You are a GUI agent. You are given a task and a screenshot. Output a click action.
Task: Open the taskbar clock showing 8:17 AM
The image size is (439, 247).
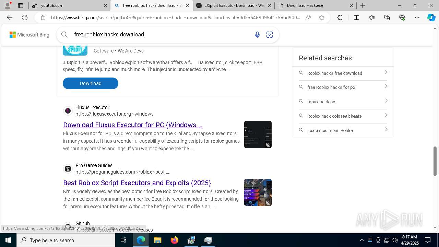pyautogui.click(x=410, y=240)
